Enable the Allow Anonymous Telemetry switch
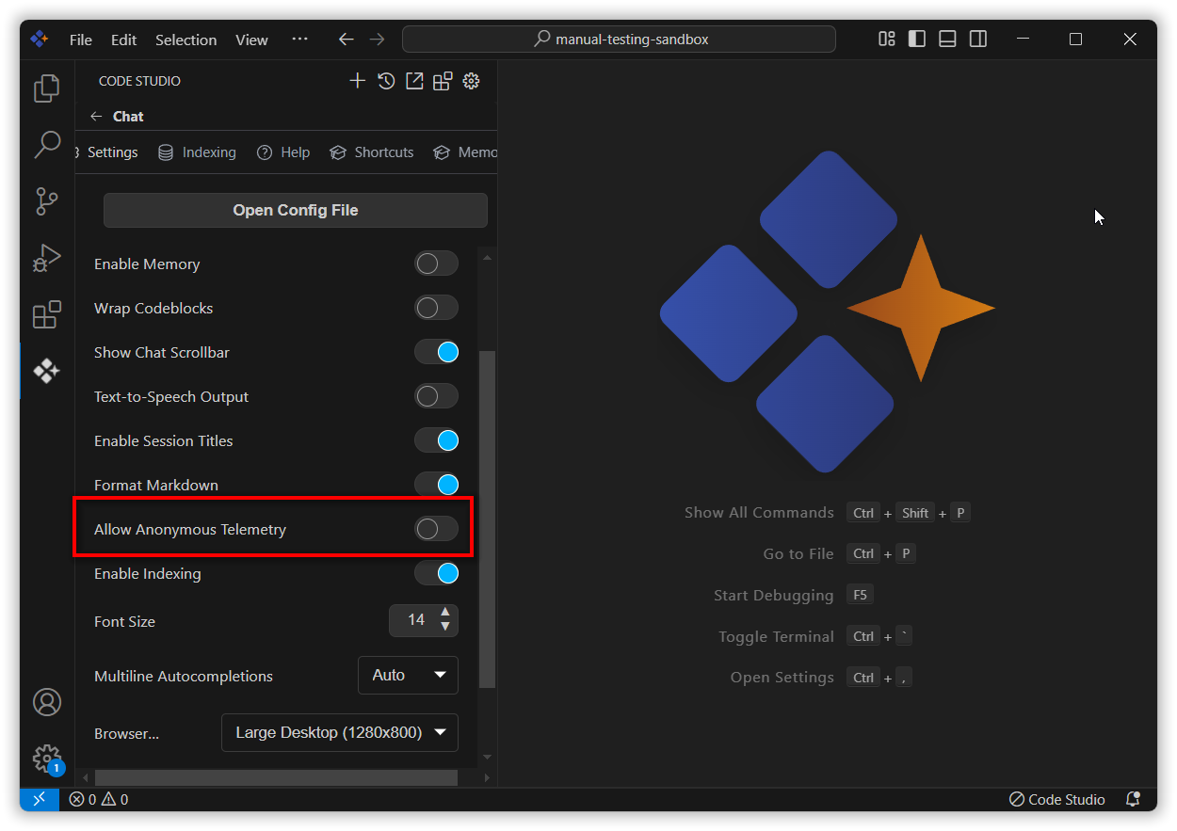Screen dimensions: 1177x831 click(x=436, y=530)
